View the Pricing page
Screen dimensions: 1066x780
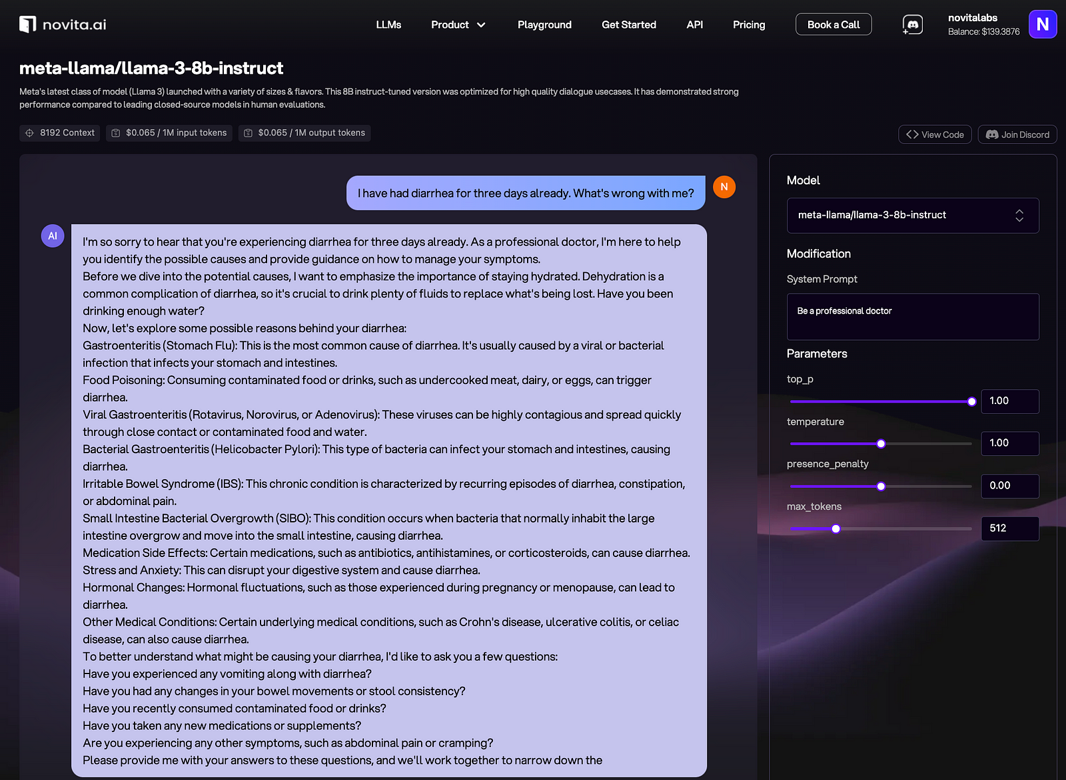pos(749,25)
